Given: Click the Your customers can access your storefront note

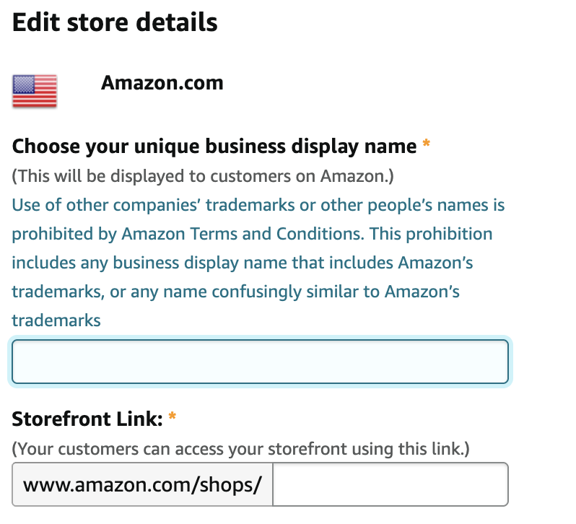Looking at the screenshot, I should (x=240, y=449).
